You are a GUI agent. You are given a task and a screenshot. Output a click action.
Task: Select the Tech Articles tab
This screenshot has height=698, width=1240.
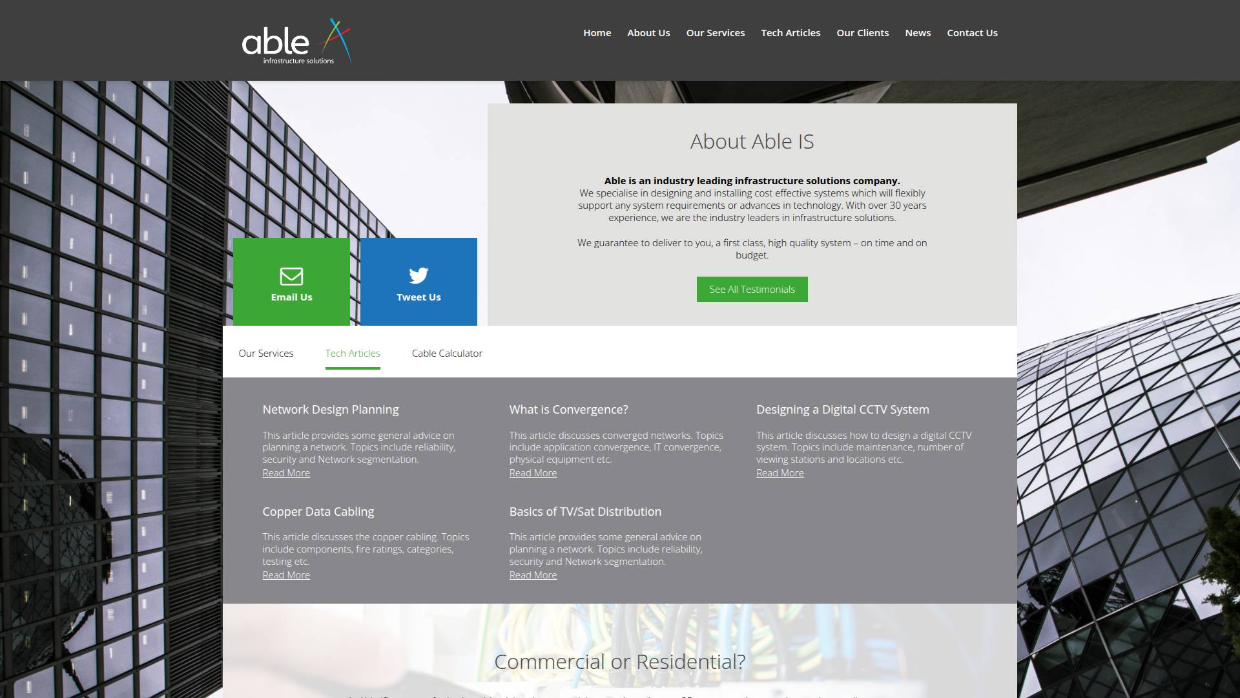pos(353,354)
